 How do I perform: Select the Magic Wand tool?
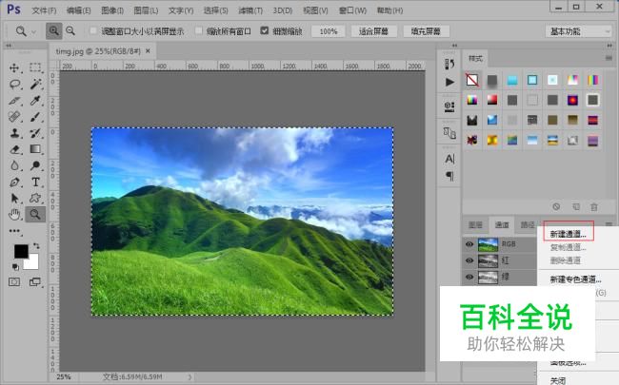35,84
